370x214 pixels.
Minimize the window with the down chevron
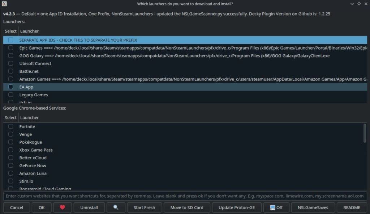point(352,4)
